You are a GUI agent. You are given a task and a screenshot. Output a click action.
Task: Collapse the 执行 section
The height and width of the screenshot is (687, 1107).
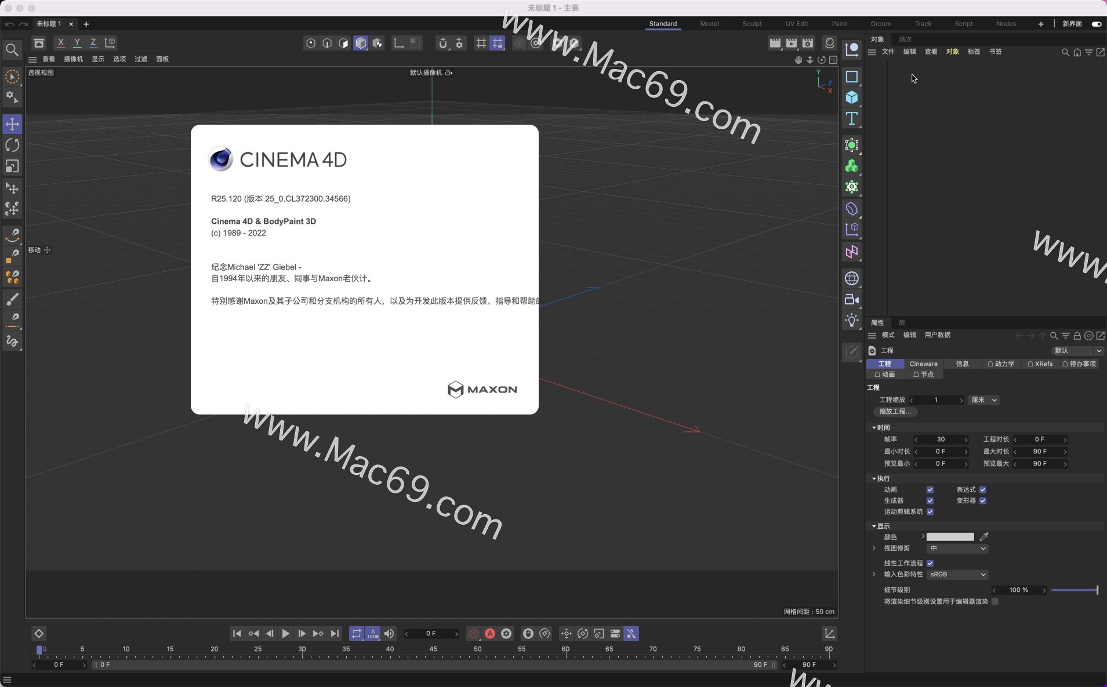coord(874,479)
